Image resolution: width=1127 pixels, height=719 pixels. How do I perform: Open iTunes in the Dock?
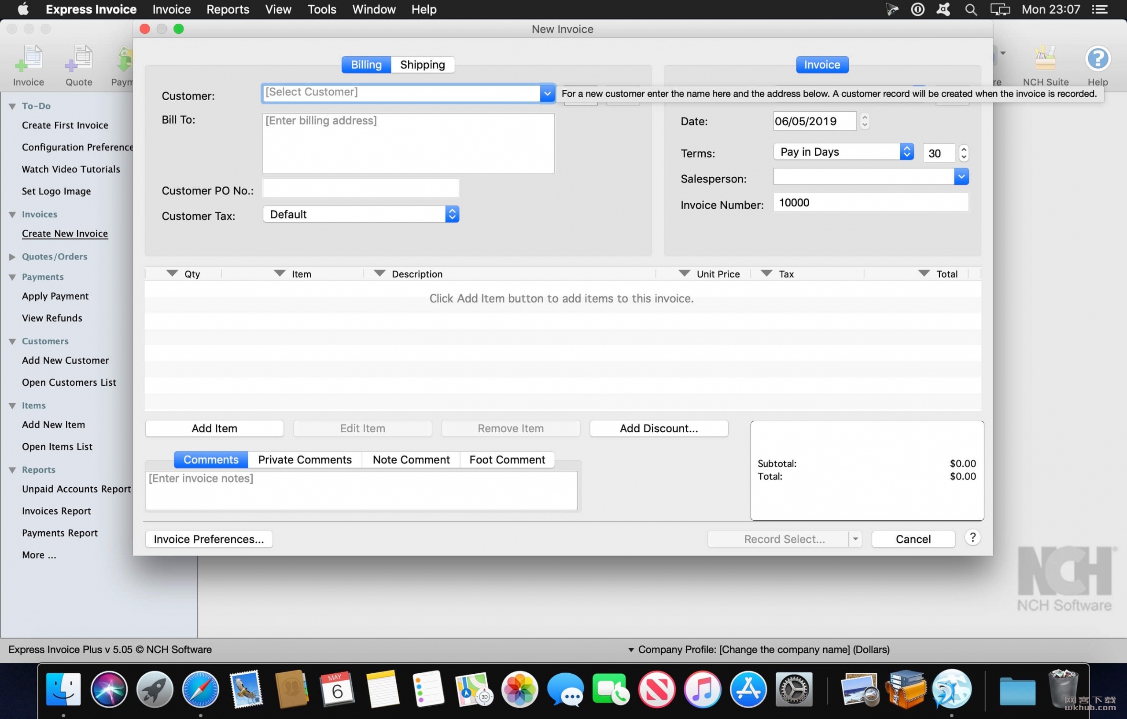coord(702,689)
